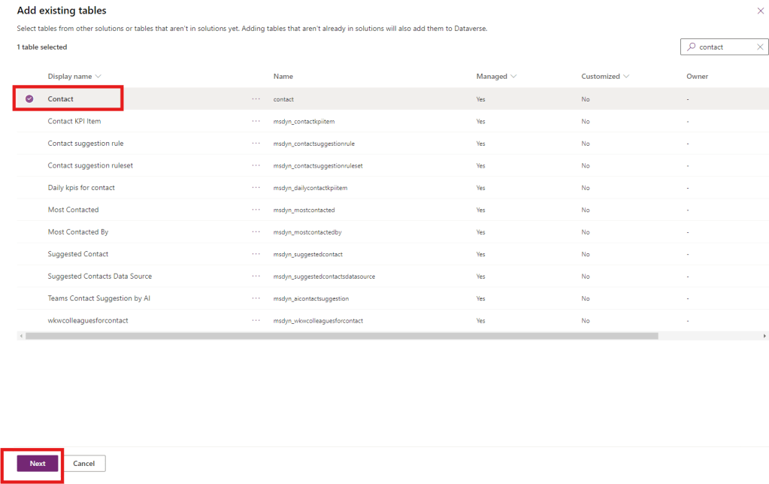
Task: Open more options for Suggested Contact row
Action: click(x=256, y=254)
